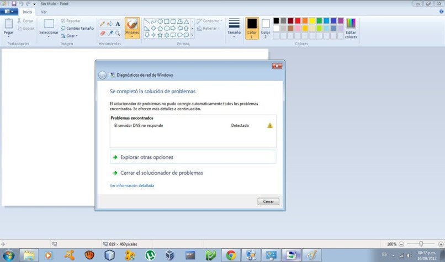Click the zoom in plus button
This screenshot has width=445, height=262.
pyautogui.click(x=441, y=244)
